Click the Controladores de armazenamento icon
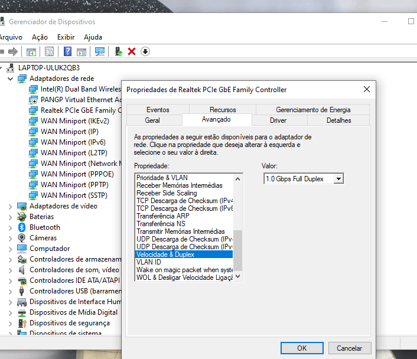The width and height of the screenshot is (417, 359). click(22, 259)
